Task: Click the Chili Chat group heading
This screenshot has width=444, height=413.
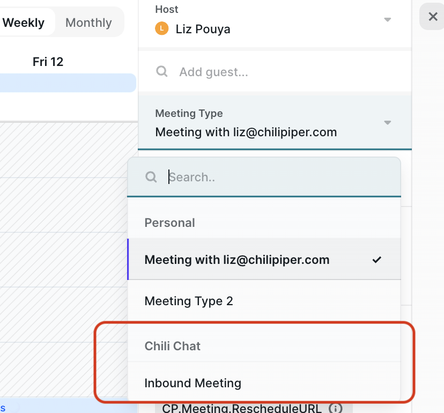Action: click(x=173, y=346)
